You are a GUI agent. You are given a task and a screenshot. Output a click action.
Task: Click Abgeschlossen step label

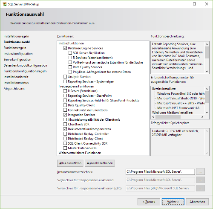[14, 89]
